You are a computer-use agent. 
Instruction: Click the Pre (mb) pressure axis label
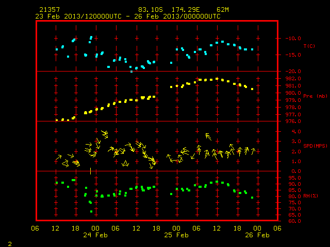pos(315,96)
